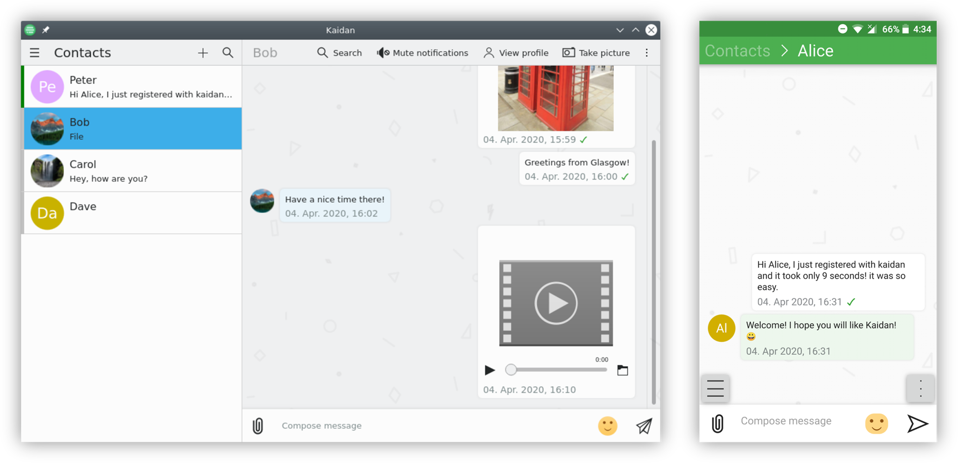Click the Kaidan app icon in the title bar

pos(30,30)
